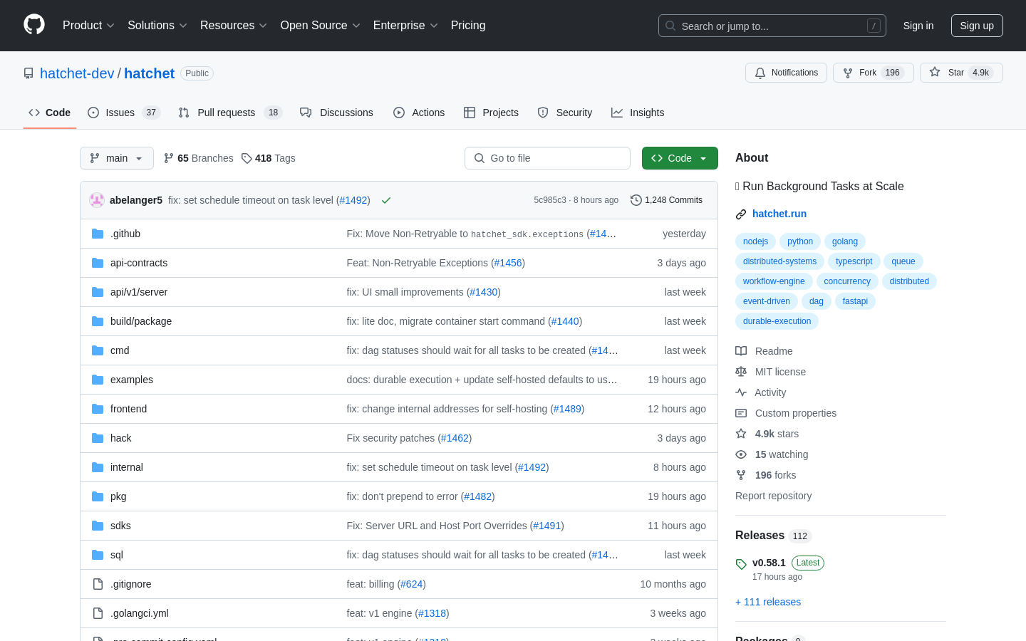Open the Projects tab
Image resolution: width=1026 pixels, height=641 pixels.
click(x=491, y=113)
